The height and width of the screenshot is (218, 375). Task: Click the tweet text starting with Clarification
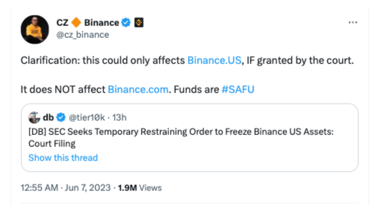point(187,75)
